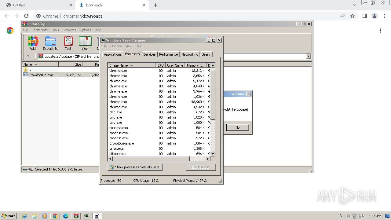The height and width of the screenshot is (220, 391).
Task: Reload the Chrome page
Action: [x=26, y=16]
